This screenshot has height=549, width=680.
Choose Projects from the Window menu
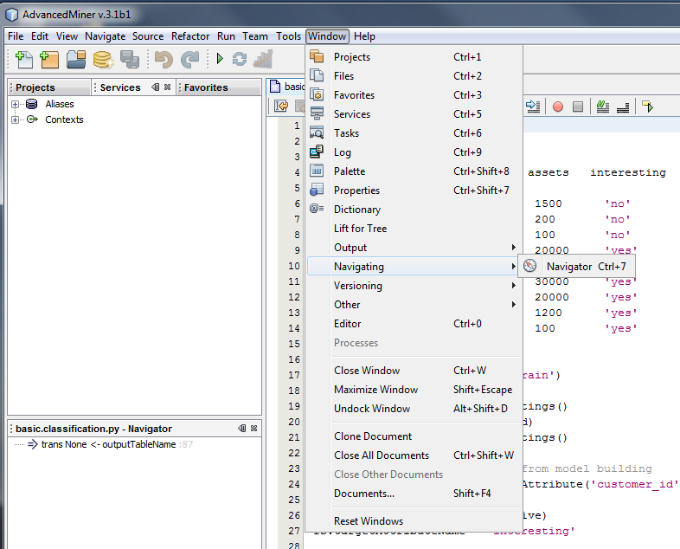point(414,57)
